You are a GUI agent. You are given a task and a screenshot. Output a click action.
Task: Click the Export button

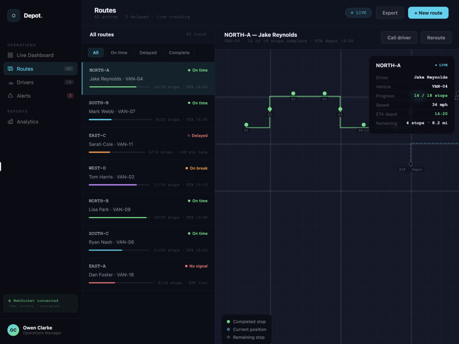point(390,13)
